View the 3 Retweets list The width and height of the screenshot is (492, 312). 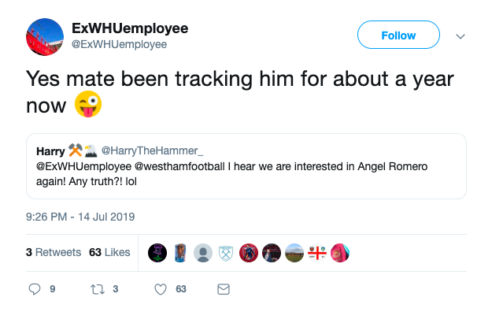point(54,252)
